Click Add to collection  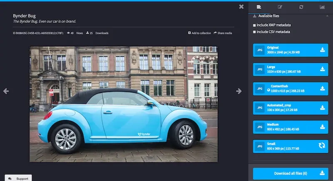tap(199, 33)
